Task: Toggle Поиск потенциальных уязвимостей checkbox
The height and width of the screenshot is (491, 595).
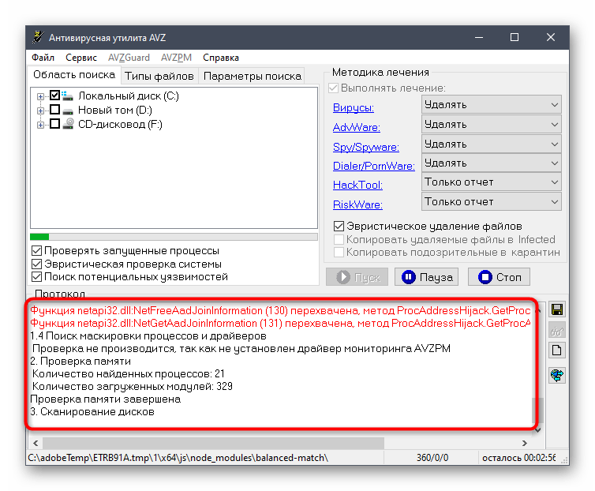Action: pyautogui.click(x=36, y=277)
